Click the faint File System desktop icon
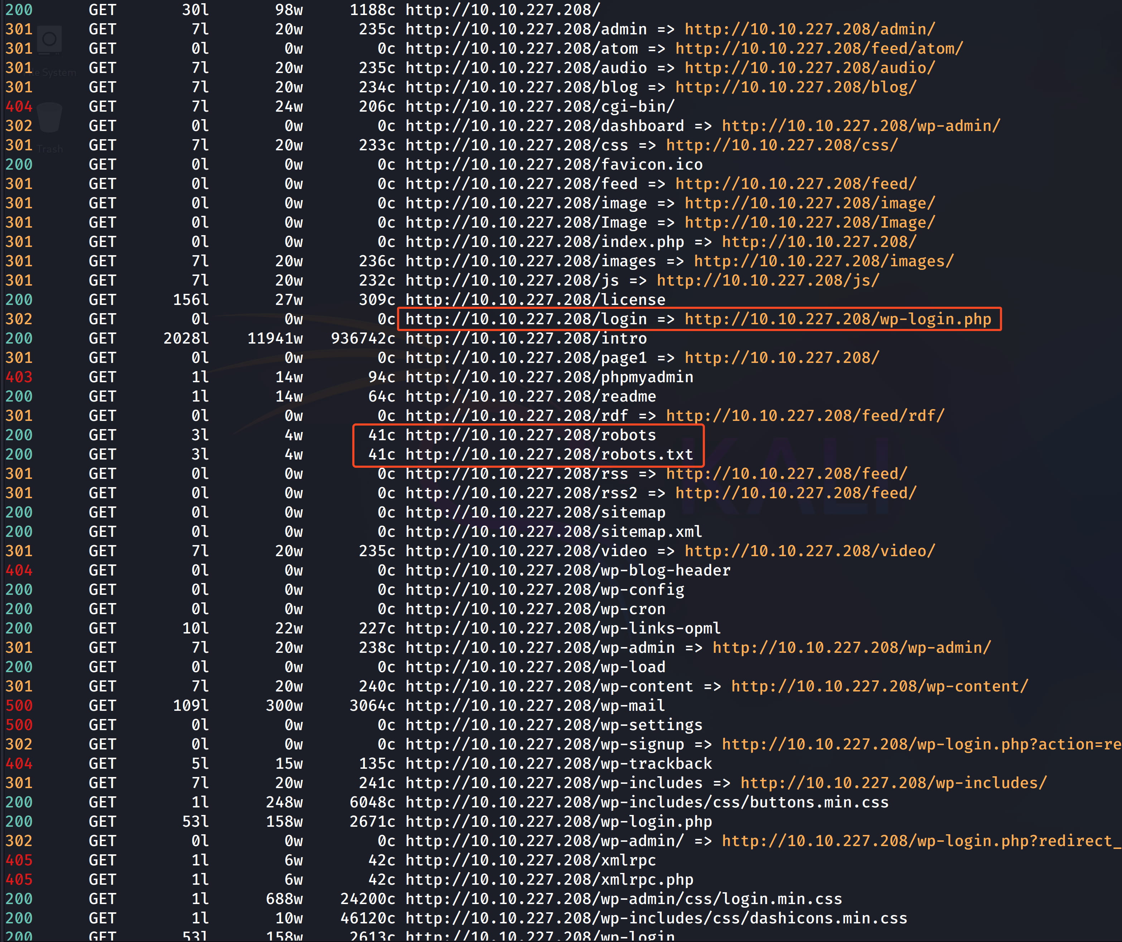This screenshot has width=1122, height=942. (x=49, y=40)
